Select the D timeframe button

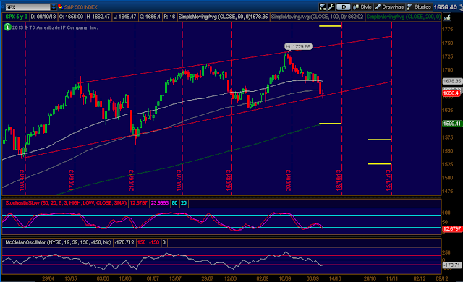(344, 7)
